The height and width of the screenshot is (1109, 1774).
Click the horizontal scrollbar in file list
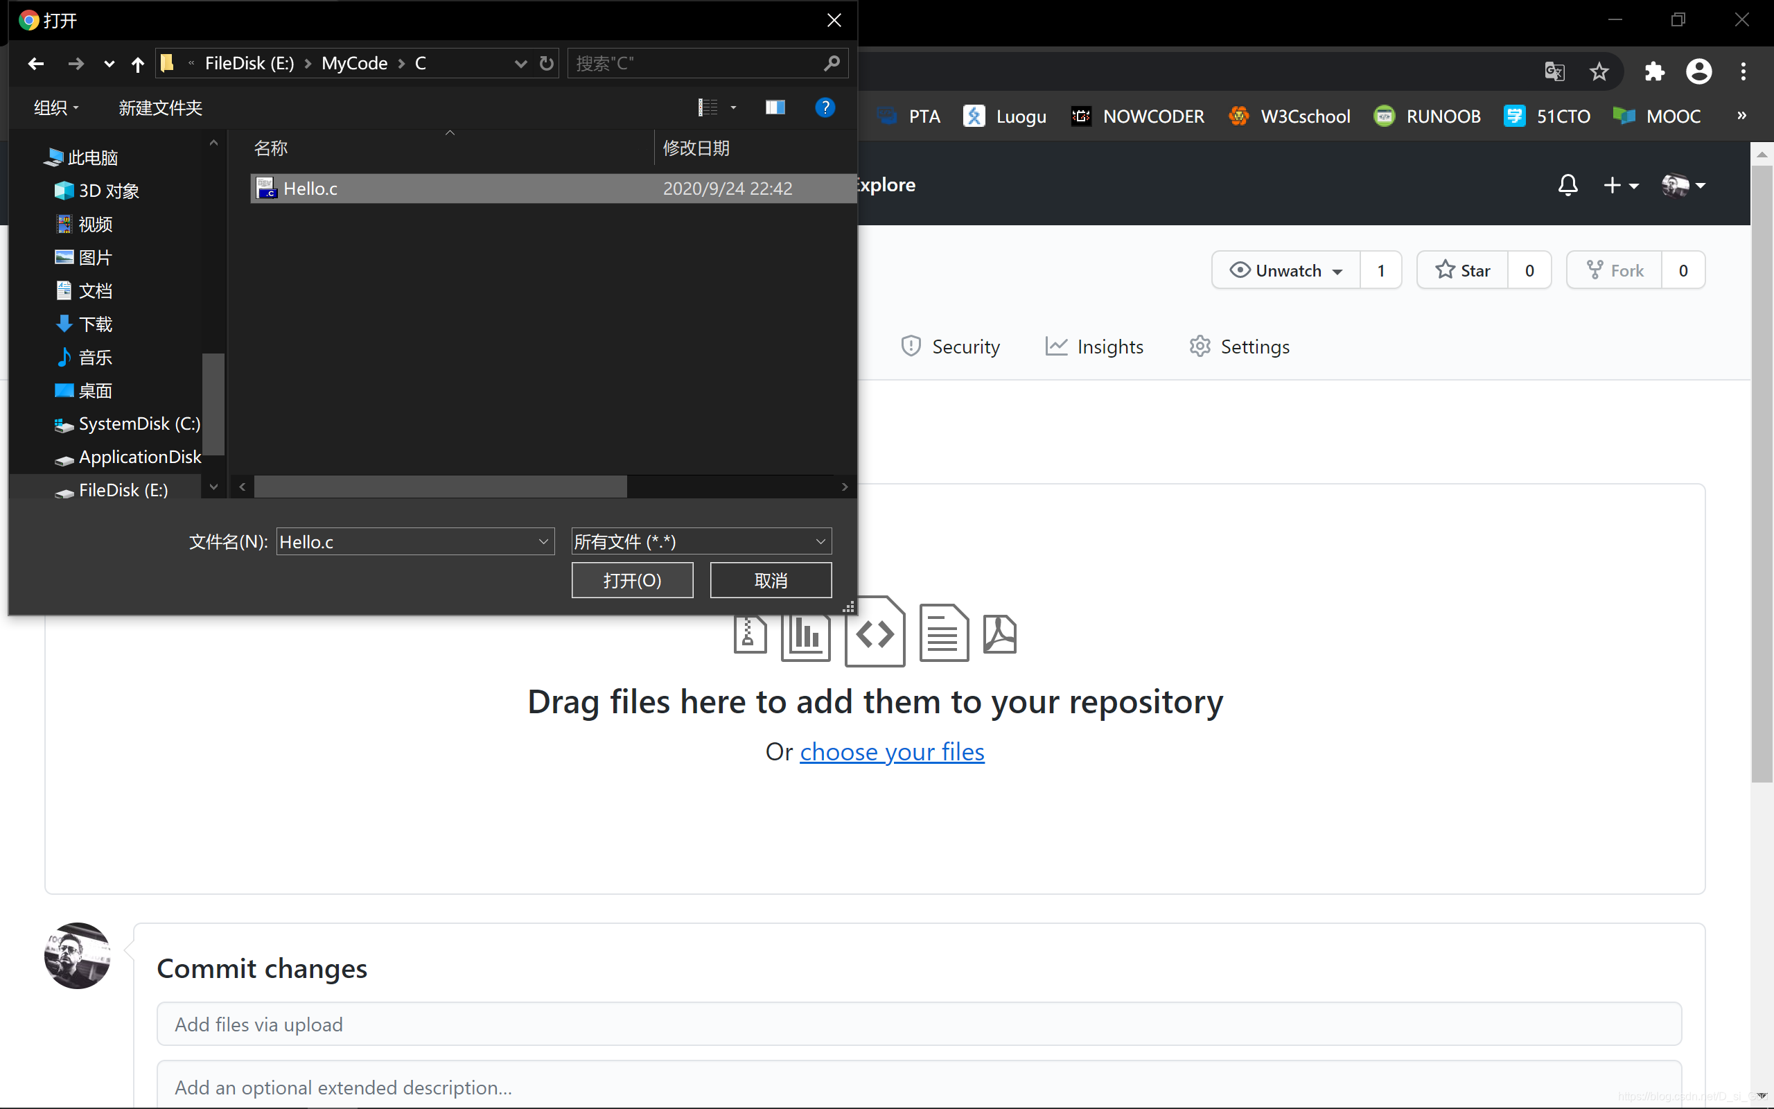440,487
